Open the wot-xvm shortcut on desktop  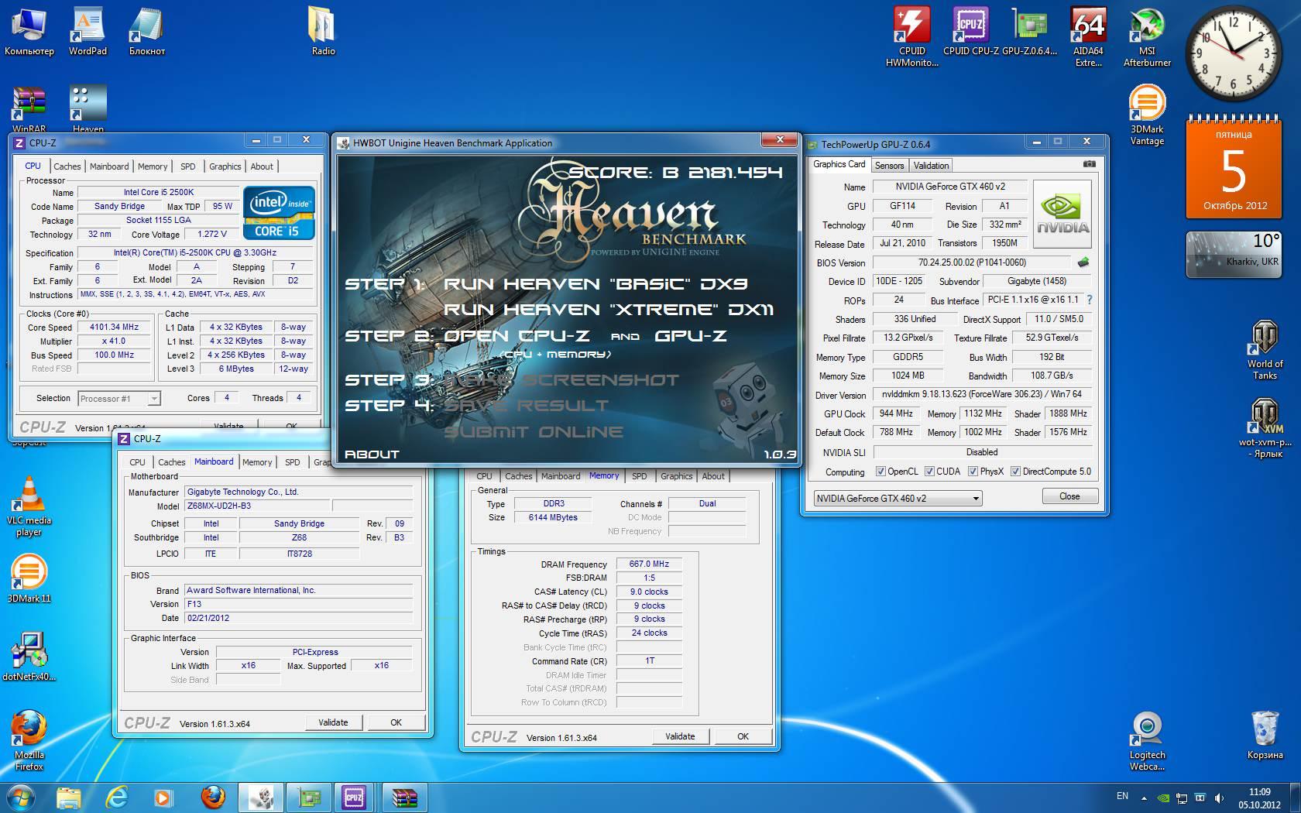pos(1265,427)
